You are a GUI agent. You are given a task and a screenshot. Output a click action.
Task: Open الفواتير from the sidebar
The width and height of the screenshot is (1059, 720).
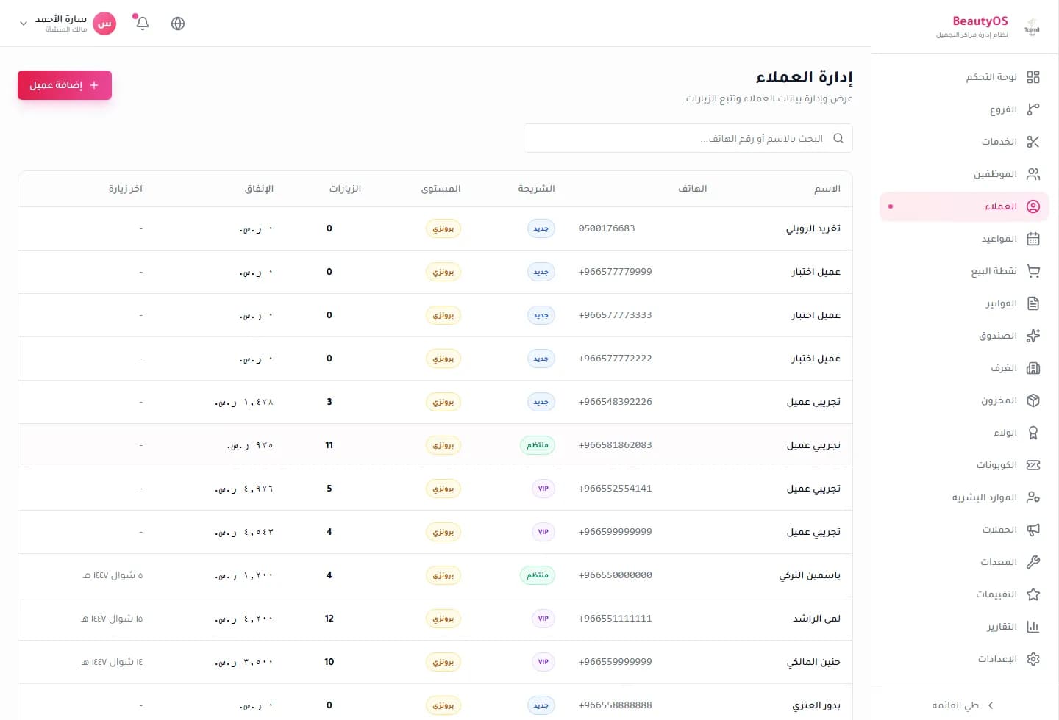(x=964, y=303)
